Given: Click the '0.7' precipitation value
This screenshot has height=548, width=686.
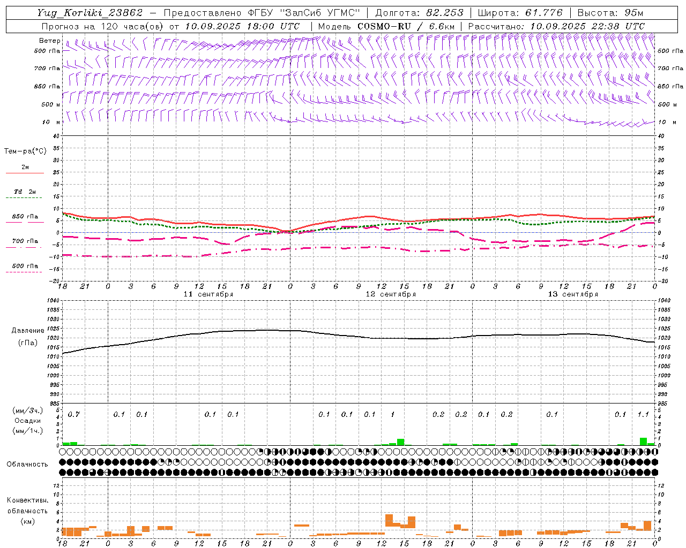Looking at the screenshot, I should [74, 415].
